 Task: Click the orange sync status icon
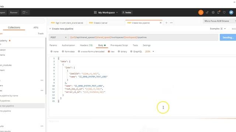click(x=201, y=12)
